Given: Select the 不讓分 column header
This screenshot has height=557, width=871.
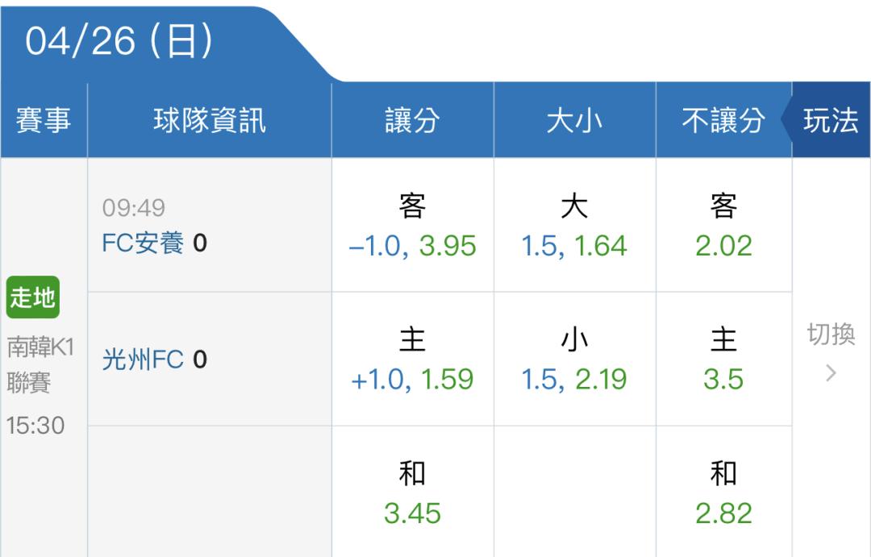Looking at the screenshot, I should [723, 121].
